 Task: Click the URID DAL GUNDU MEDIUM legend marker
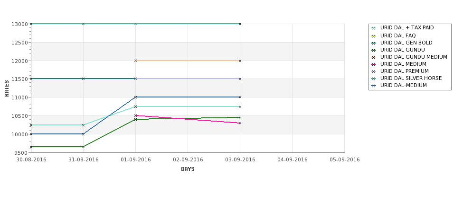[x=374, y=57]
